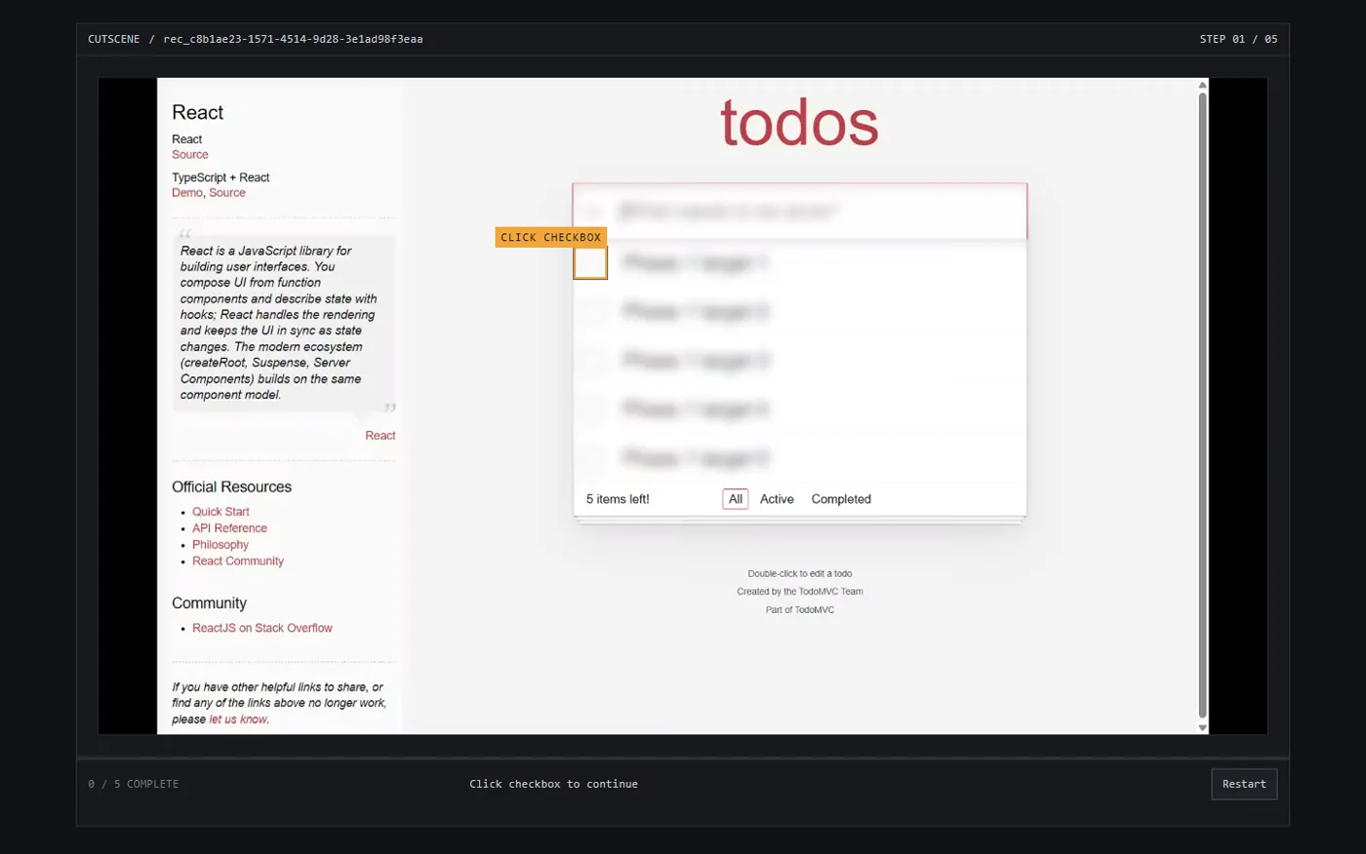The image size is (1366, 854).
Task: Open the API Reference link
Action: (229, 528)
